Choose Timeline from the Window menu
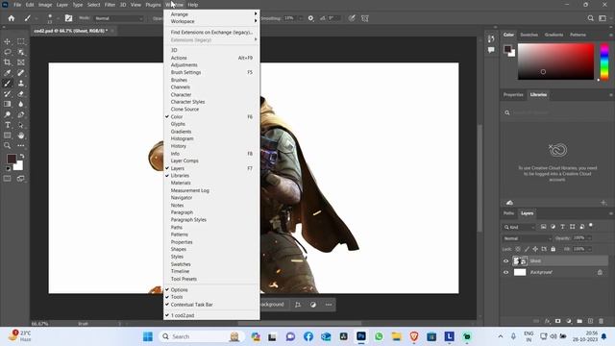 (x=211, y=271)
